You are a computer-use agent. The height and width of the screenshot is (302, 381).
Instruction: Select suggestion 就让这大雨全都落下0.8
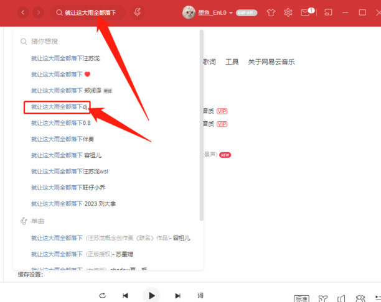tap(61, 123)
